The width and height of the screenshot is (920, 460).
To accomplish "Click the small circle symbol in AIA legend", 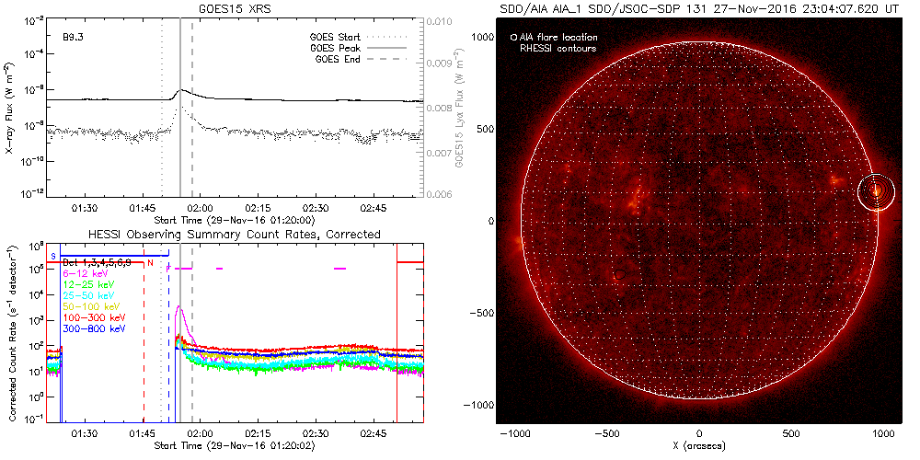I will (x=513, y=39).
